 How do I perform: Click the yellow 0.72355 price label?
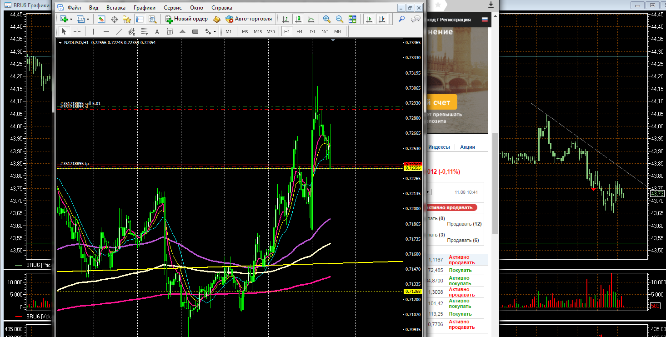(x=413, y=168)
